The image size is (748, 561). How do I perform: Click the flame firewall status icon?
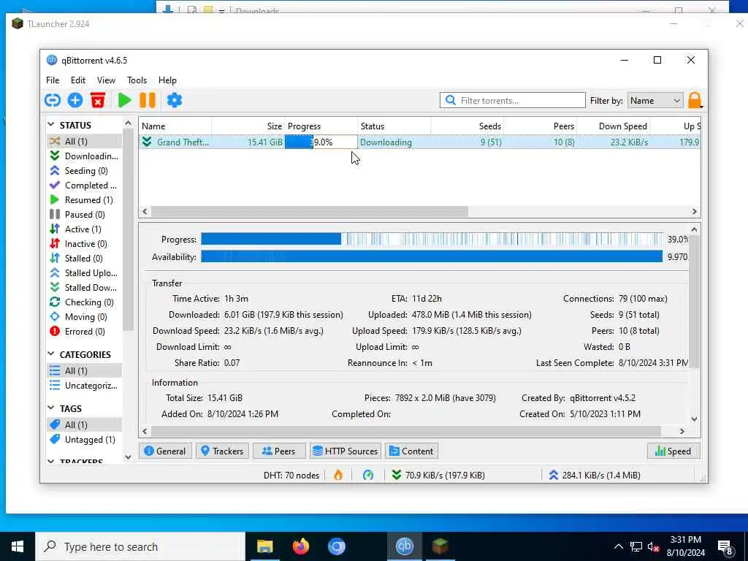tap(338, 475)
